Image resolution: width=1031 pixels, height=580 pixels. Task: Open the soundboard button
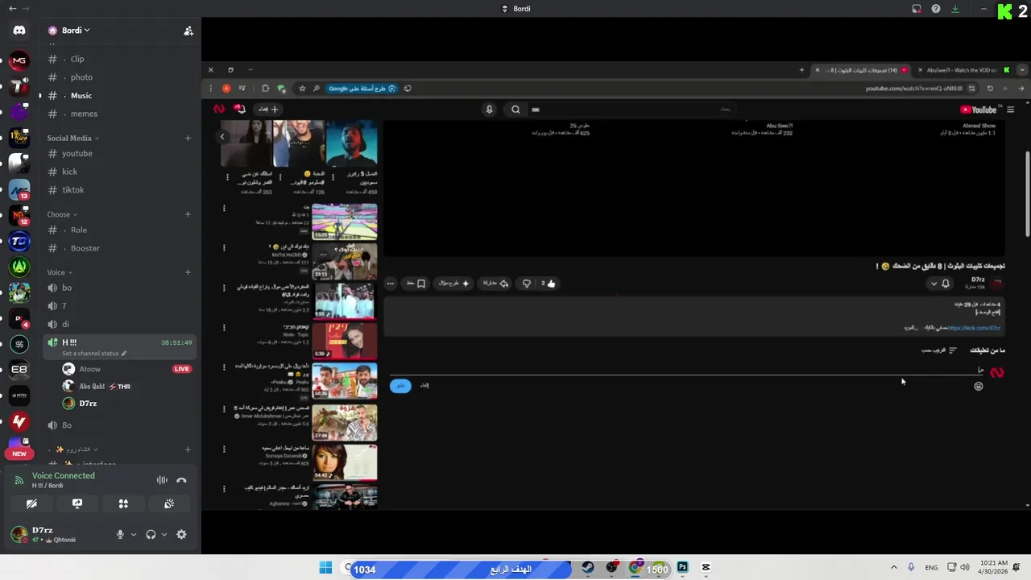(x=169, y=503)
